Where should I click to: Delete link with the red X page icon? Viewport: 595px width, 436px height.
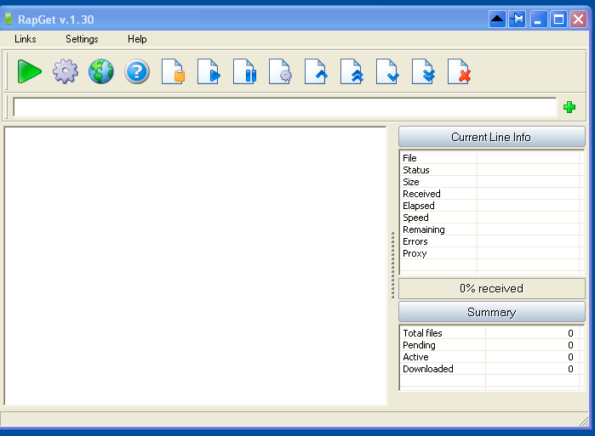(x=459, y=71)
